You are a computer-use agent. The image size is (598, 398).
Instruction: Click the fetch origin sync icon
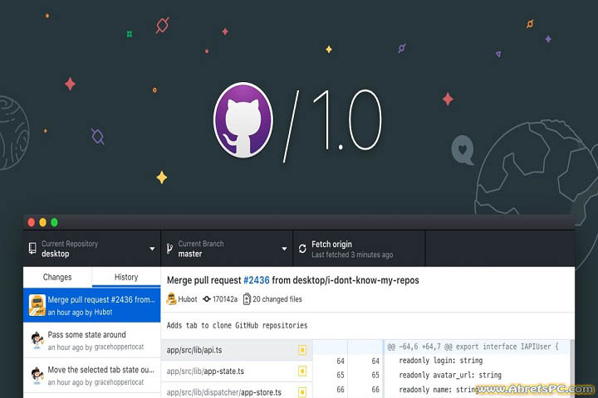click(x=302, y=249)
